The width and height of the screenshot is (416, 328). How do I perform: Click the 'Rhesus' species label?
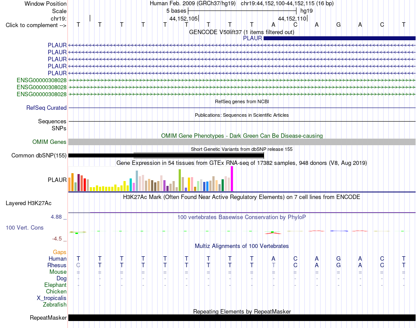[x=57, y=265]
